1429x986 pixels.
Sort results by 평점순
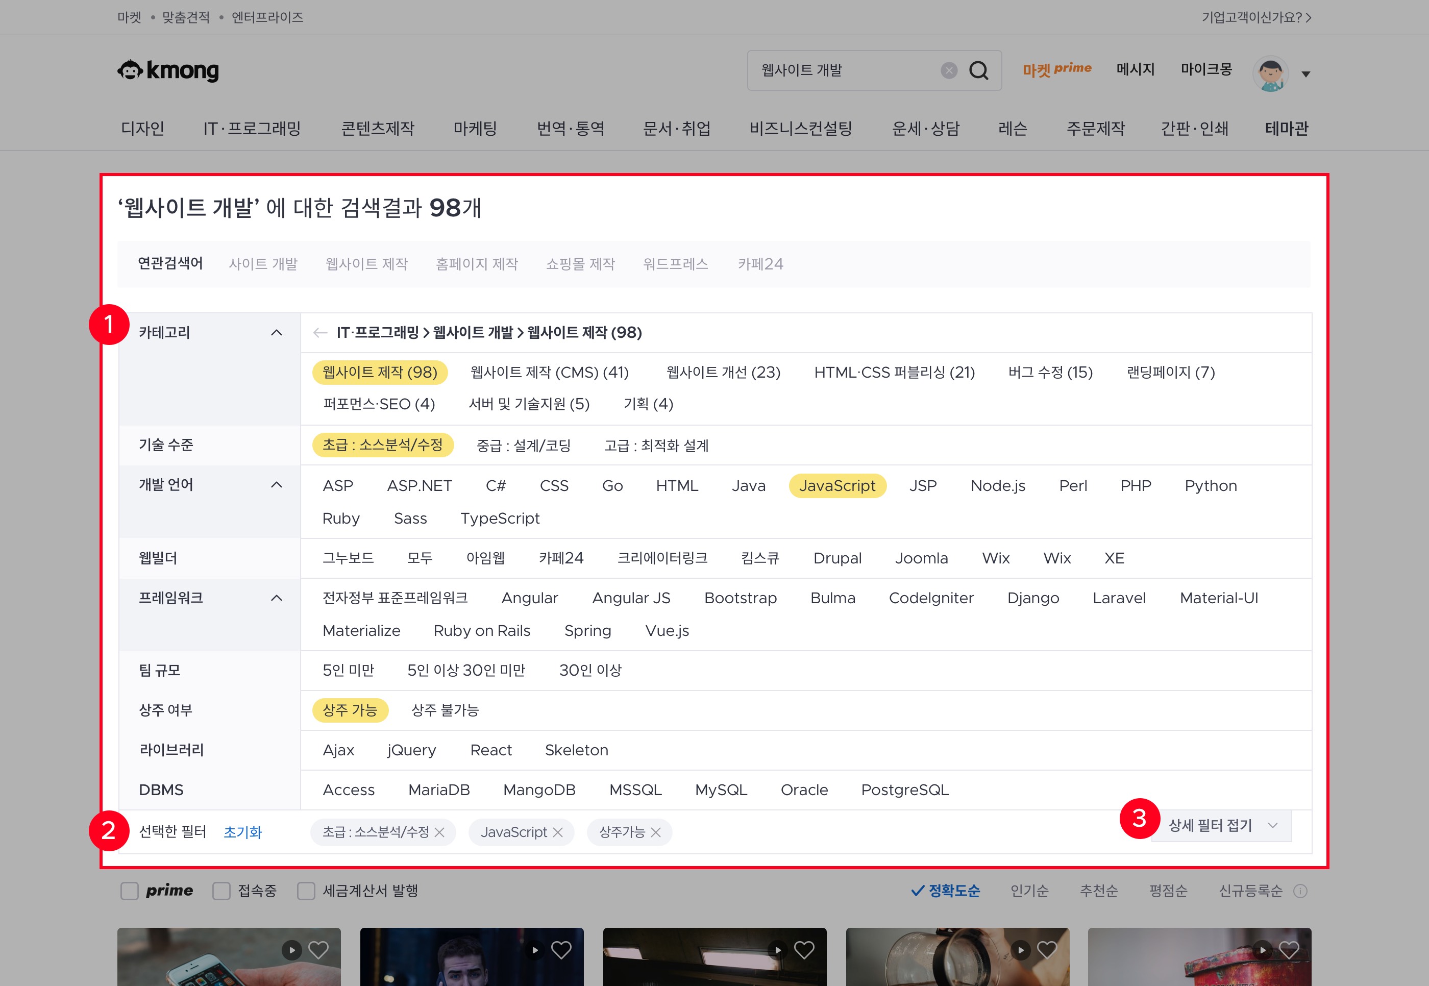(x=1168, y=891)
